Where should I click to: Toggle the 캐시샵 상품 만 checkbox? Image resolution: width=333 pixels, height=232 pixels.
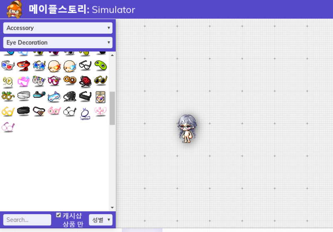(x=58, y=215)
